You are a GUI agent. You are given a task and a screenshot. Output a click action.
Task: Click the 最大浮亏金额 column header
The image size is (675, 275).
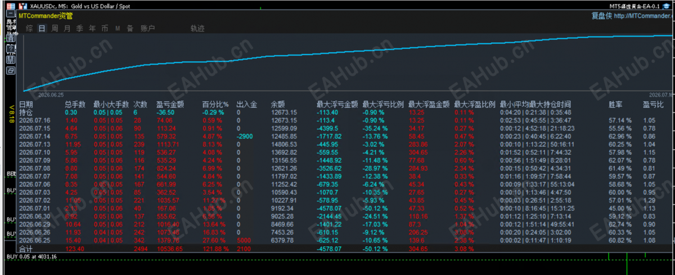coord(336,105)
